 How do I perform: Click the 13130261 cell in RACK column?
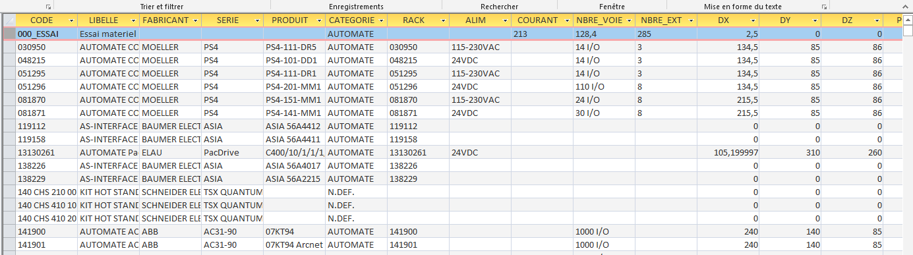pos(418,152)
